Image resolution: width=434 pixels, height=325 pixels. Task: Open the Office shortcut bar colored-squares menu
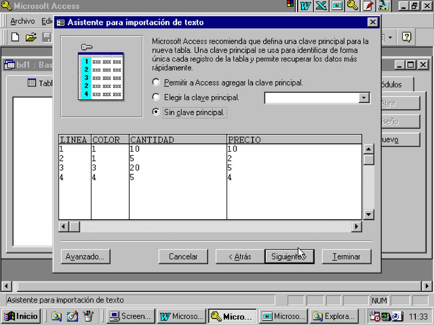tap(290, 4)
